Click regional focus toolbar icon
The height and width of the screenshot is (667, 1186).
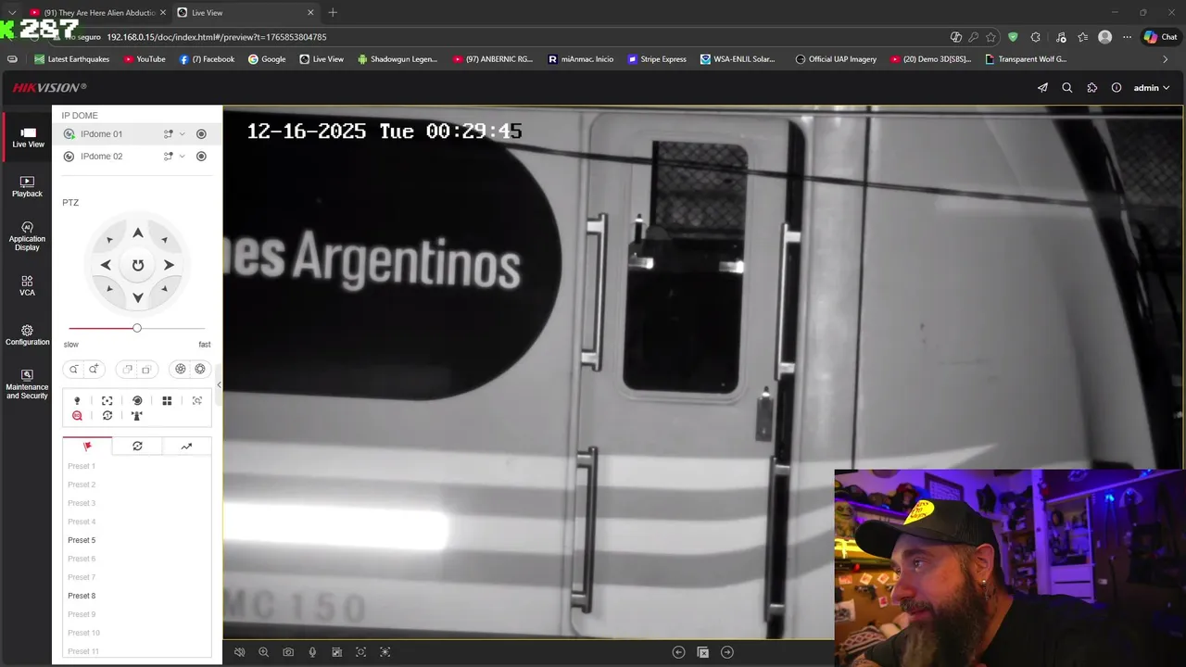pos(361,652)
